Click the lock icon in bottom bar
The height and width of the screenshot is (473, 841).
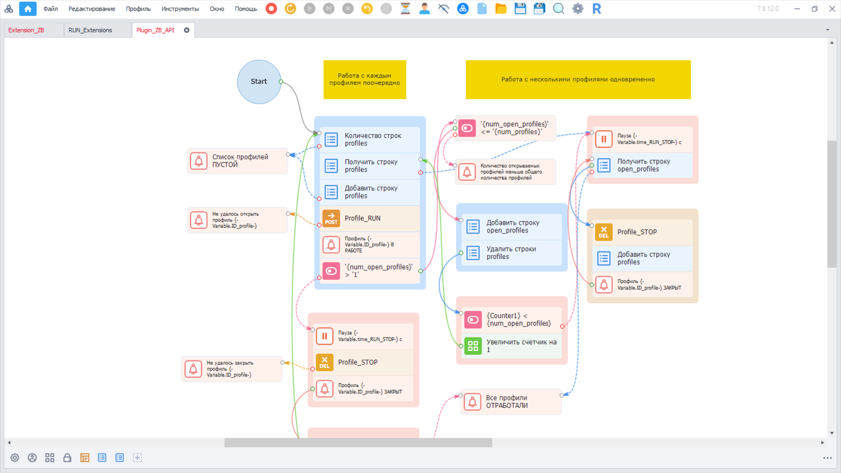[x=67, y=458]
